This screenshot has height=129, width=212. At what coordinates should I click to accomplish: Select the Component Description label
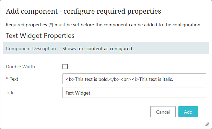coord(31,48)
